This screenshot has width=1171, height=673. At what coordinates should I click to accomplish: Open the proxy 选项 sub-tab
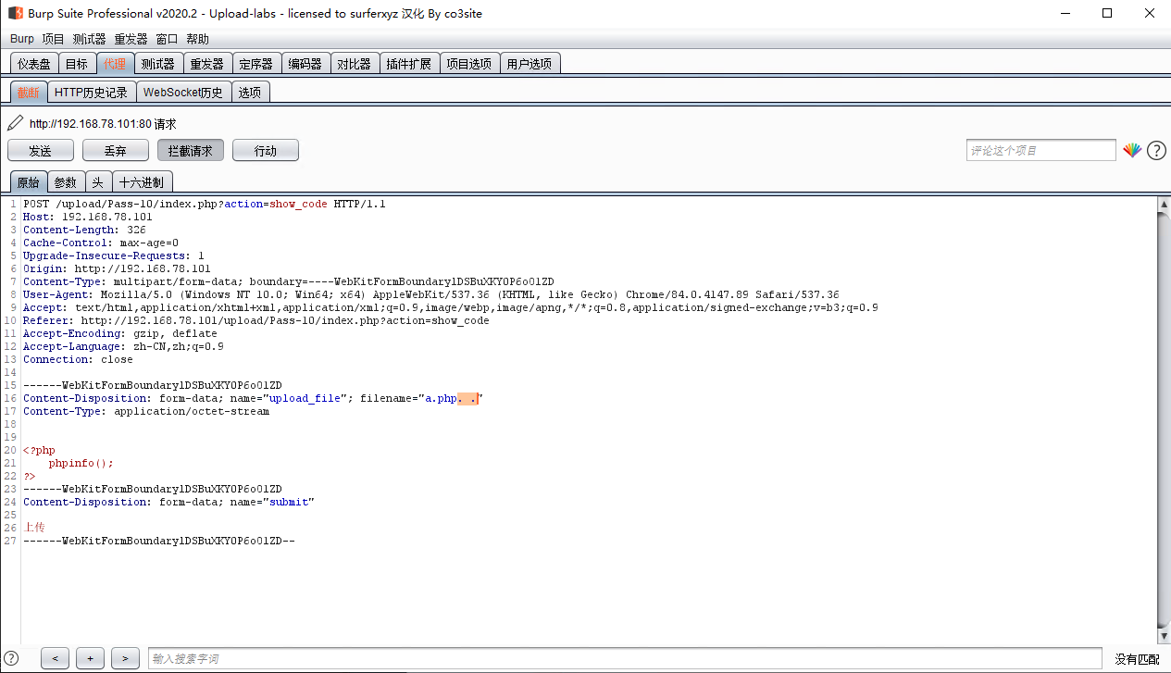tap(250, 93)
